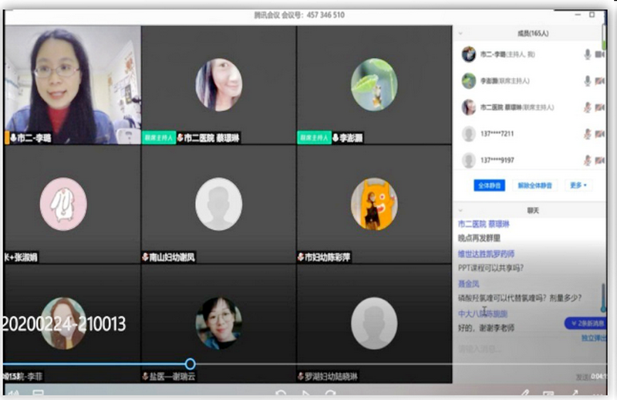Click the avatar of 137****9197 member
Viewport: 617px width, 400px height.
468,160
